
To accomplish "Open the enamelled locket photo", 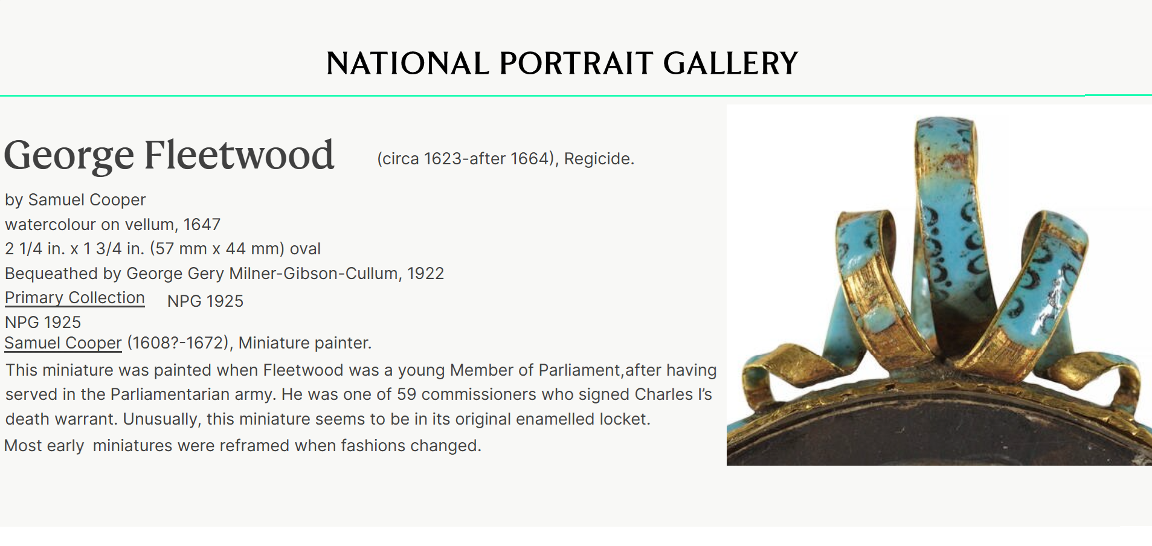I will [x=939, y=285].
